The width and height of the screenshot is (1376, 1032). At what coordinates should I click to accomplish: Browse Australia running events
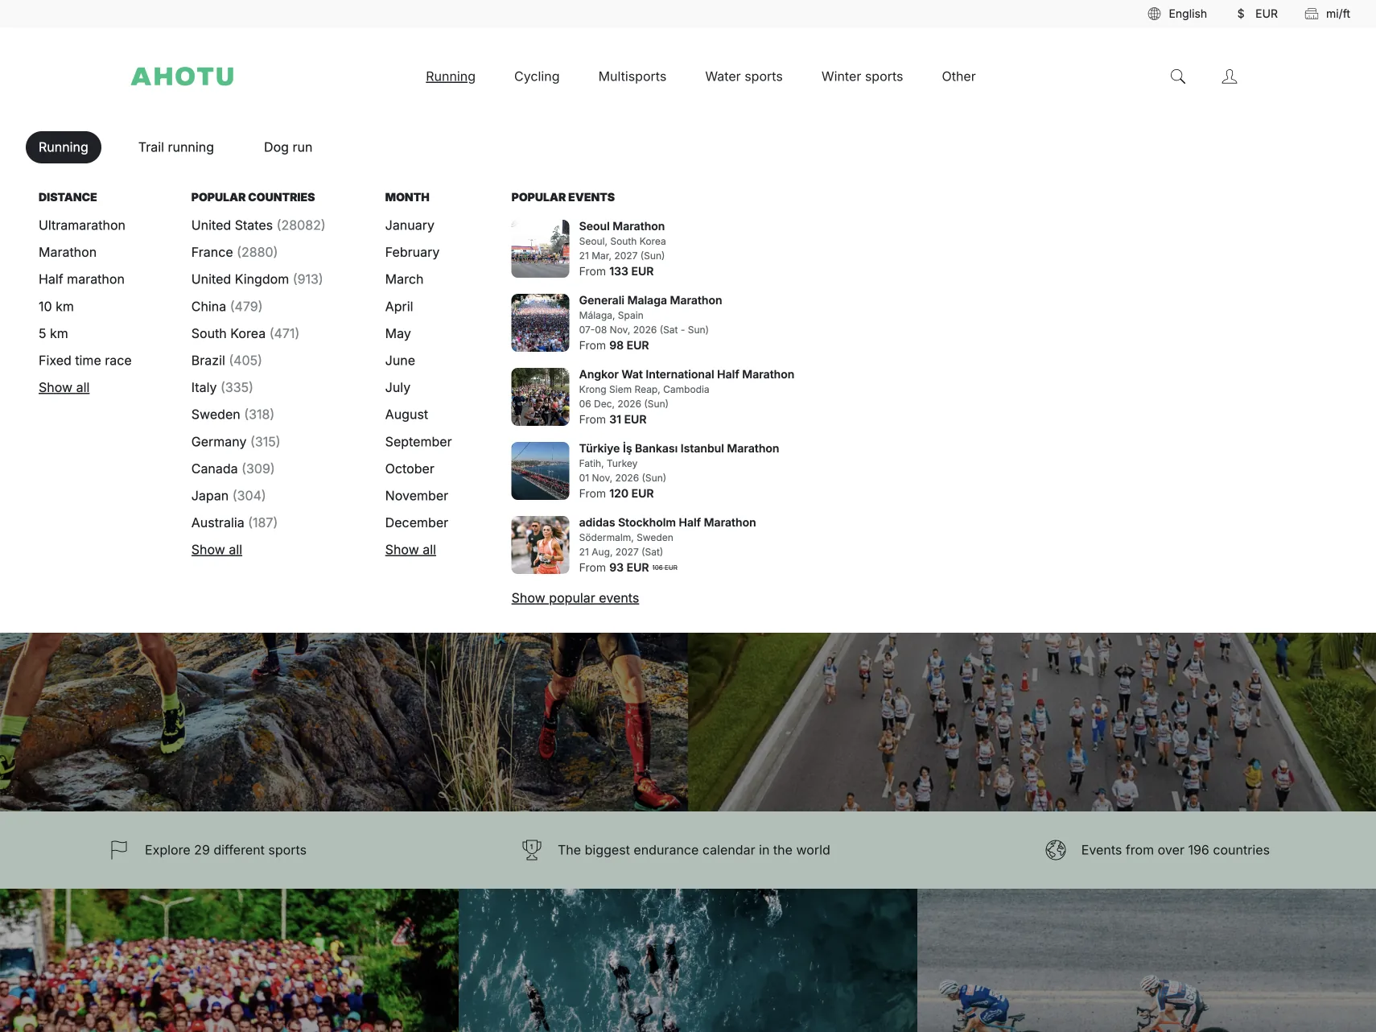point(234,522)
